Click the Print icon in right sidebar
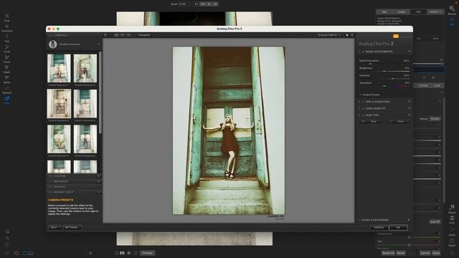The height and width of the screenshot is (258, 459). click(452, 219)
